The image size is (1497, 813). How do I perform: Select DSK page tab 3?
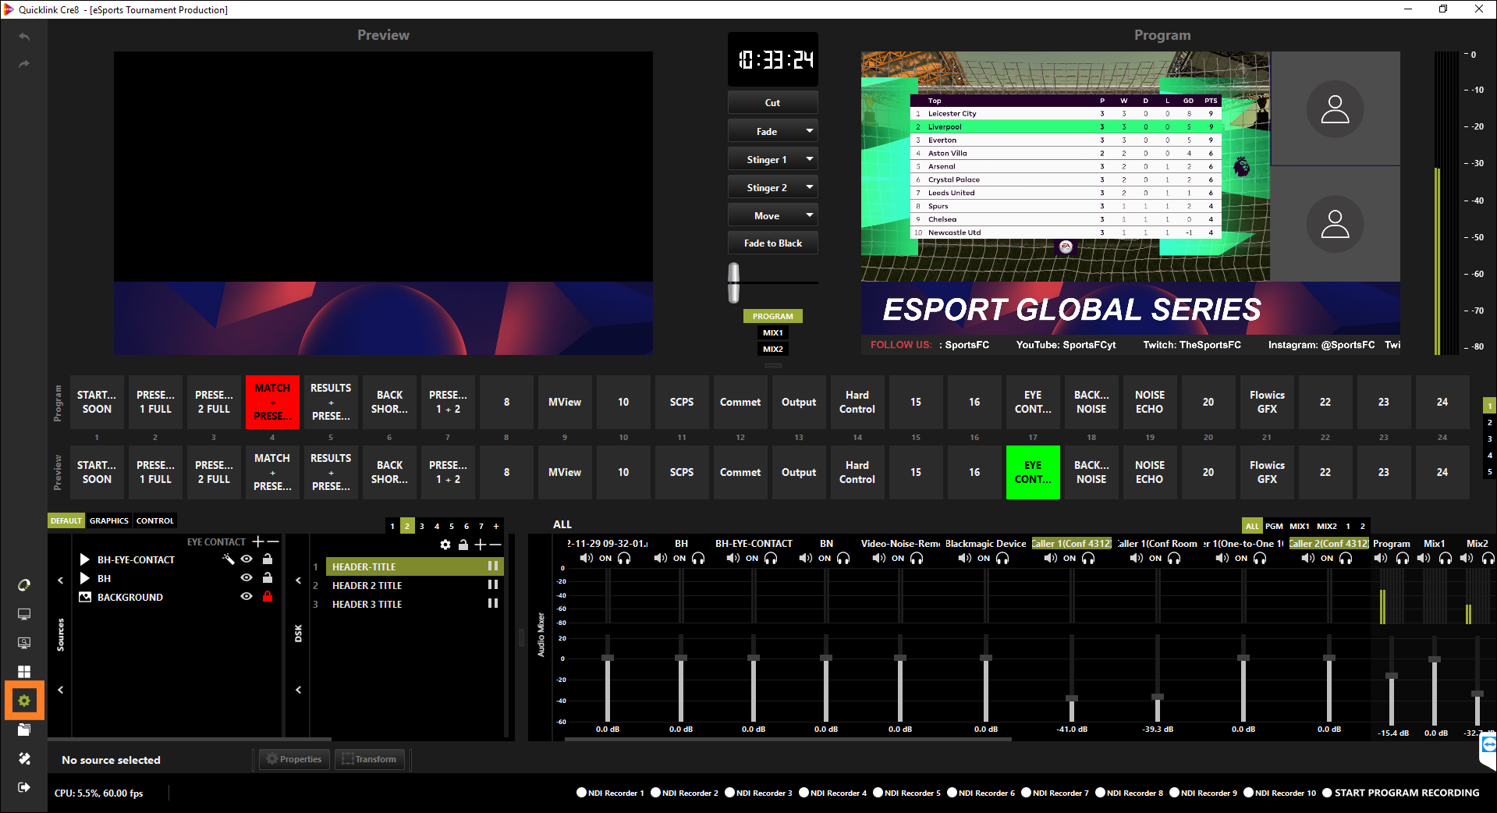pos(422,526)
